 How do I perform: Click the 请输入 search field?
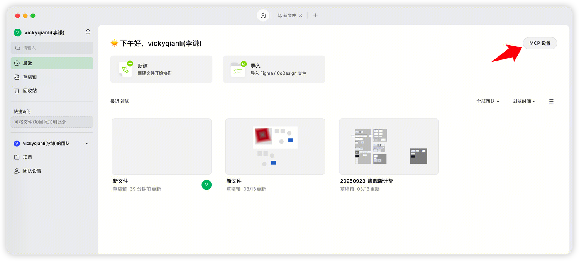coord(52,48)
